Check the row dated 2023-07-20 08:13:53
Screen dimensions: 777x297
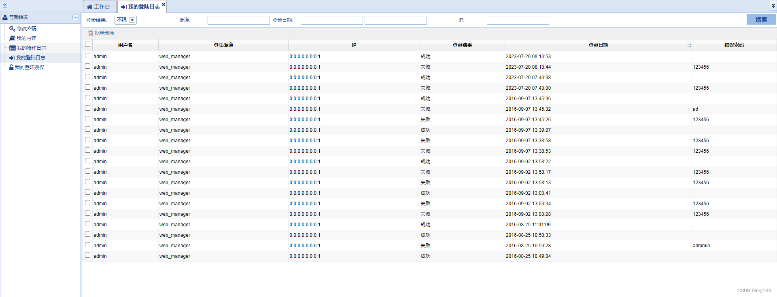(87, 56)
